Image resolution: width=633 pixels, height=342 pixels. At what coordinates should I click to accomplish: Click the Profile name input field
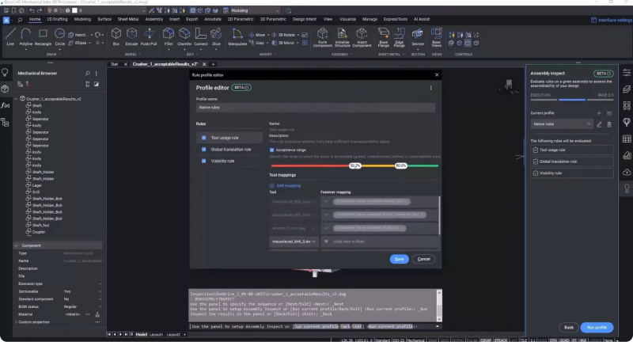[x=315, y=108]
